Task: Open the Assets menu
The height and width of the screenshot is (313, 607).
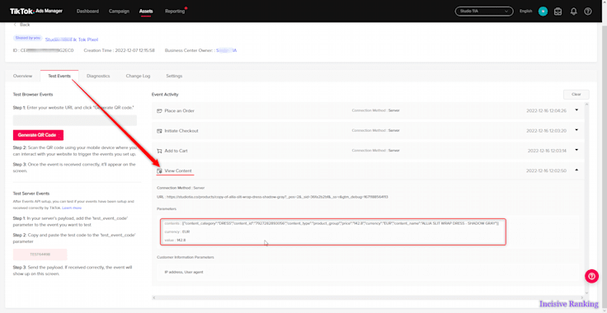Action: (x=146, y=12)
